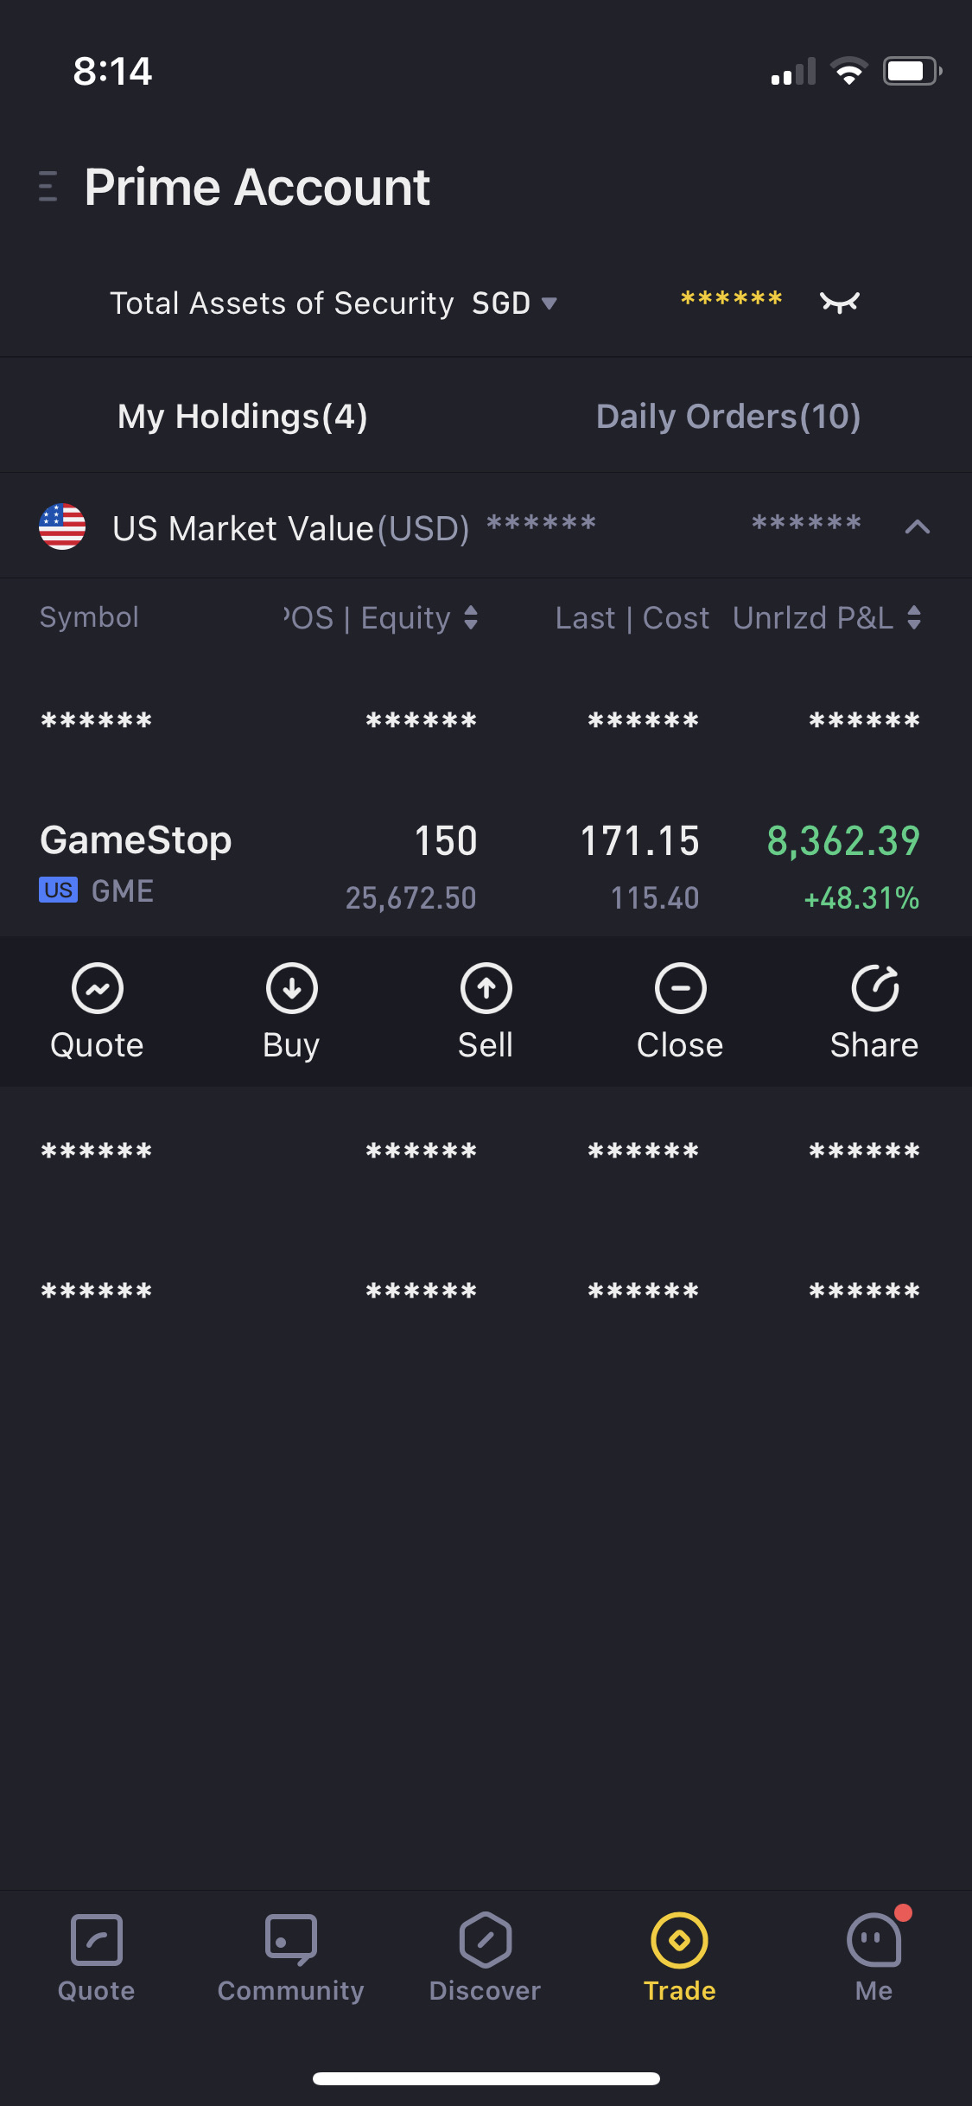Tap Close position for GameStop
972x2106 pixels.
680,1012
